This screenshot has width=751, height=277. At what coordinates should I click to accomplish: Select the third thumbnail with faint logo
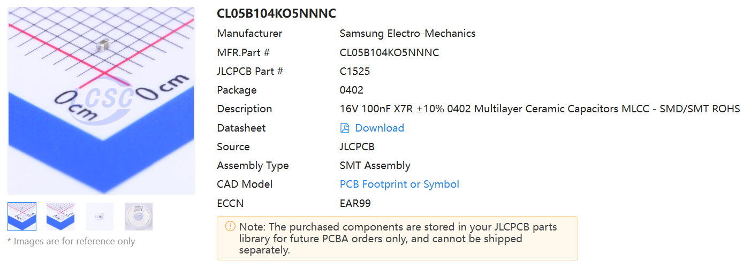coord(100,217)
